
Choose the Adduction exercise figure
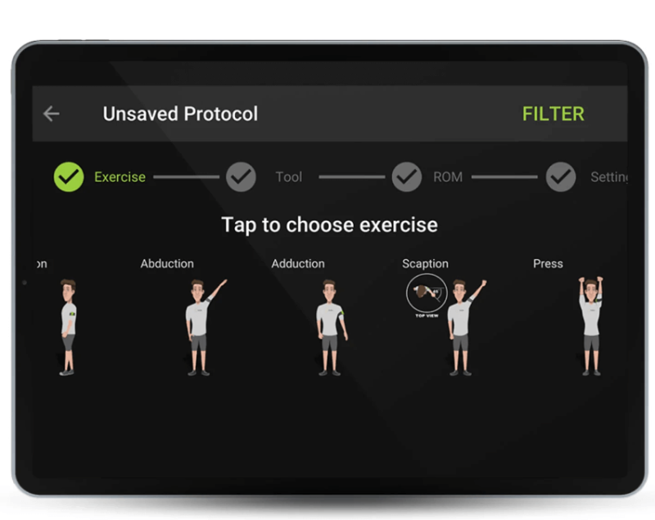pyautogui.click(x=332, y=327)
